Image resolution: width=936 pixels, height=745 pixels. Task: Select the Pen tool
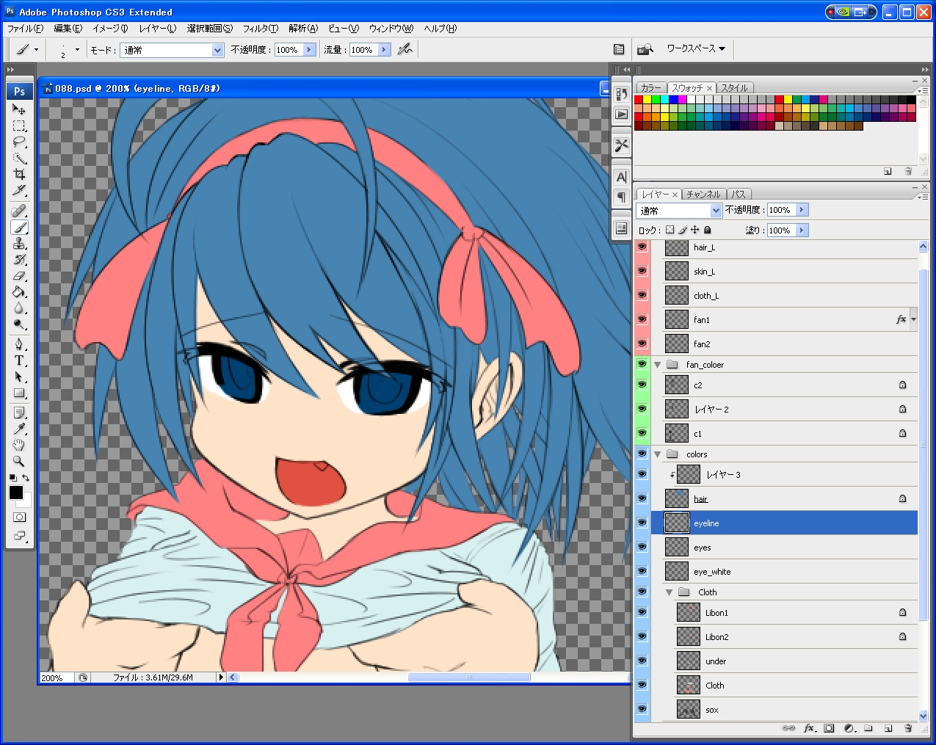19,345
